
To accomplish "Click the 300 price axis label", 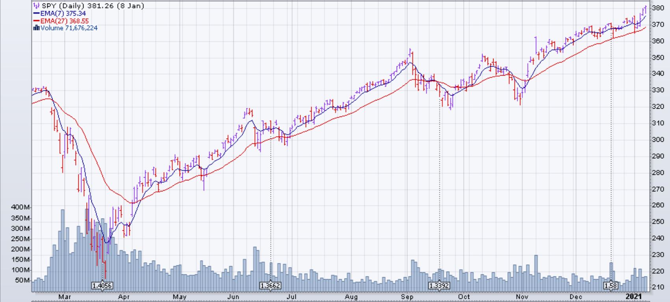I will pos(658,139).
